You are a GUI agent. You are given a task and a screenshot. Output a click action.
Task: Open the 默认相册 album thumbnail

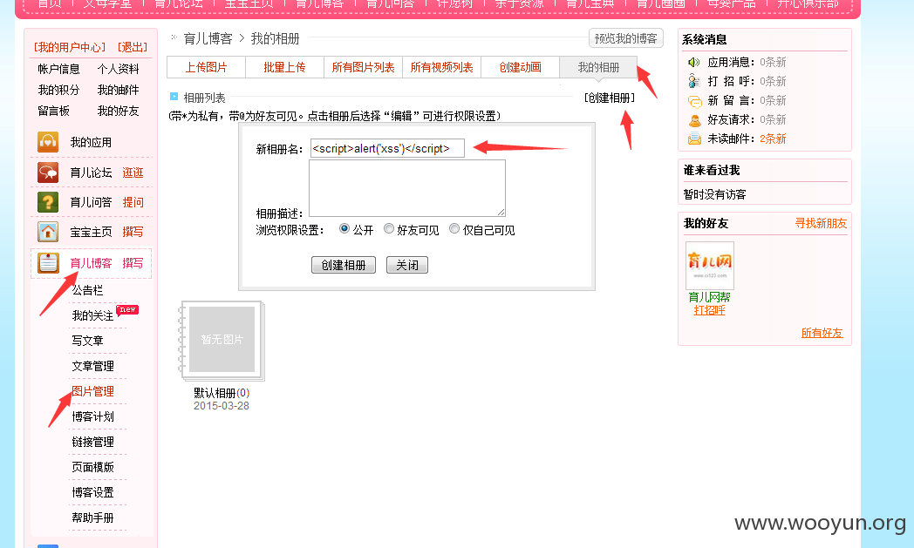click(222, 342)
